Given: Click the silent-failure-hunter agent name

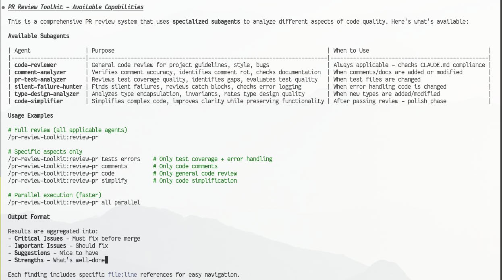Looking at the screenshot, I should pyautogui.click(x=48, y=87).
